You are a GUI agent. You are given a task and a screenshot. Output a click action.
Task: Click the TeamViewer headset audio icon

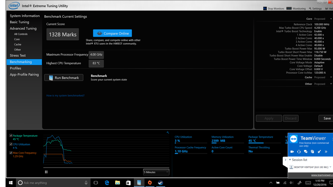(x=299, y=152)
